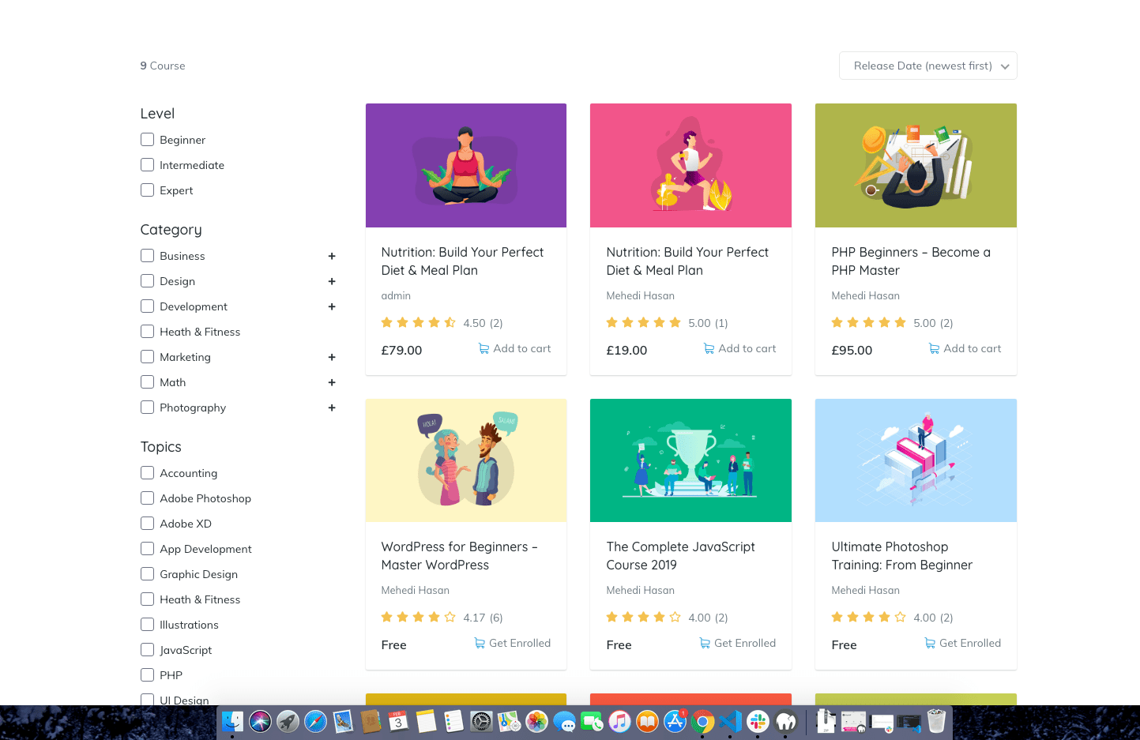Open the Release Date sort dropdown

click(x=927, y=66)
